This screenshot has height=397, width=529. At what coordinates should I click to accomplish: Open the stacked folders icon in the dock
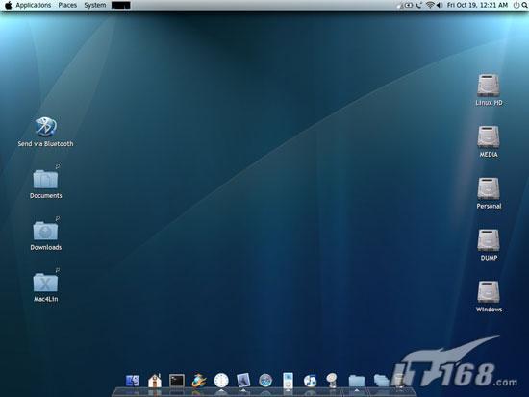381,381
